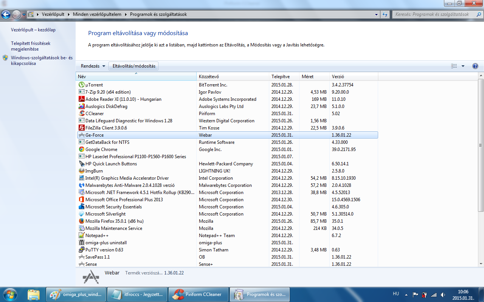Click the µTorrent icon in program list

coord(81,85)
